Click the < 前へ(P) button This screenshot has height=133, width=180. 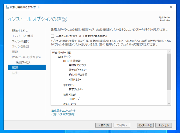click(x=103, y=125)
